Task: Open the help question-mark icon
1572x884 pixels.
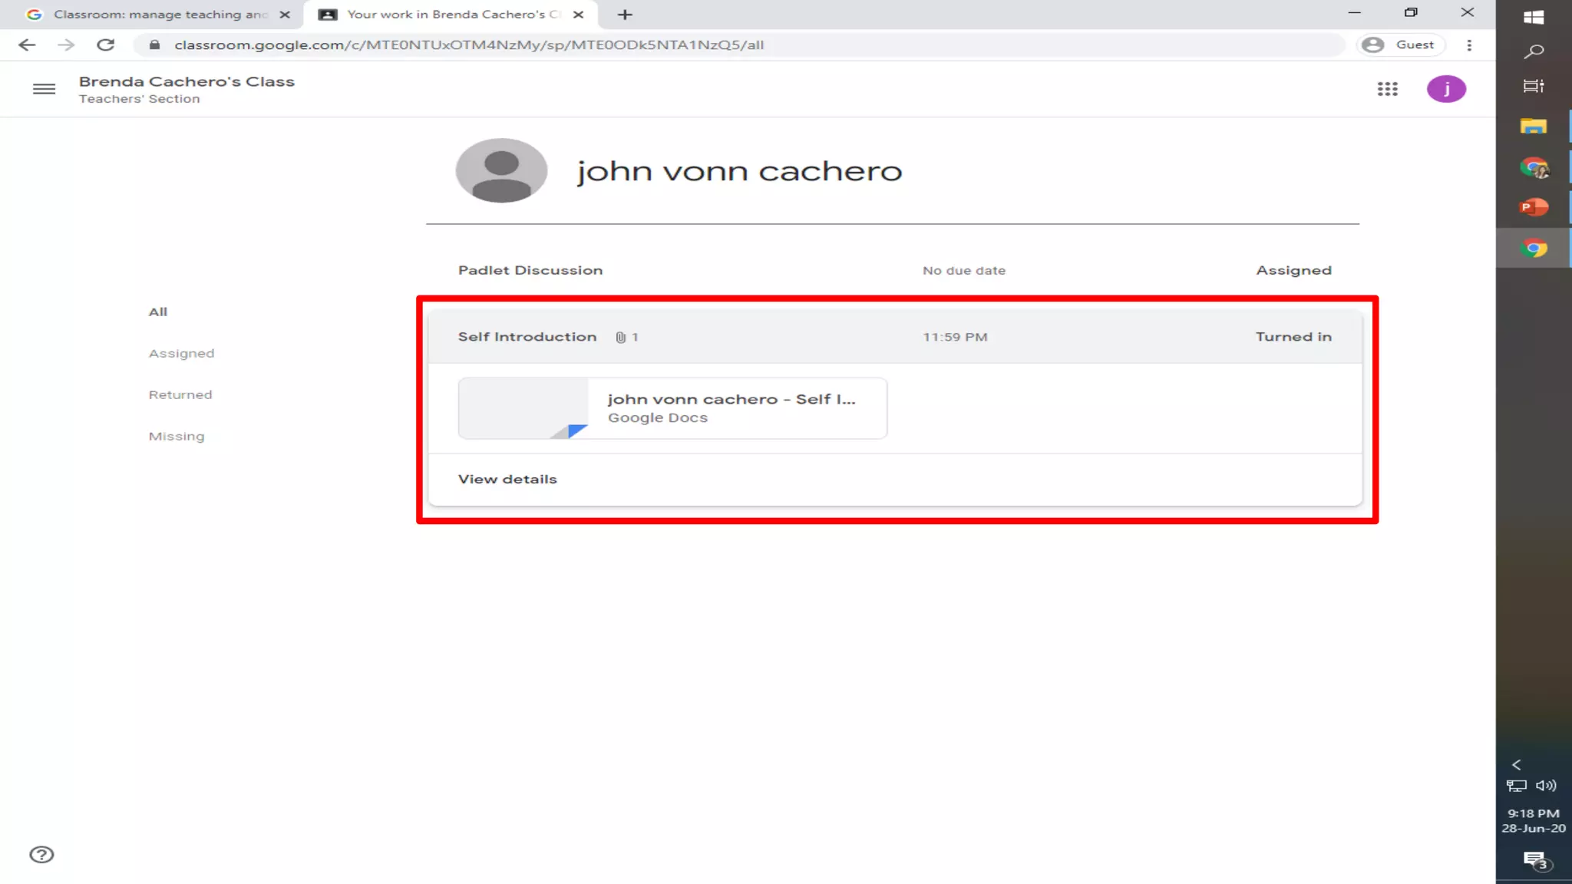Action: click(41, 854)
